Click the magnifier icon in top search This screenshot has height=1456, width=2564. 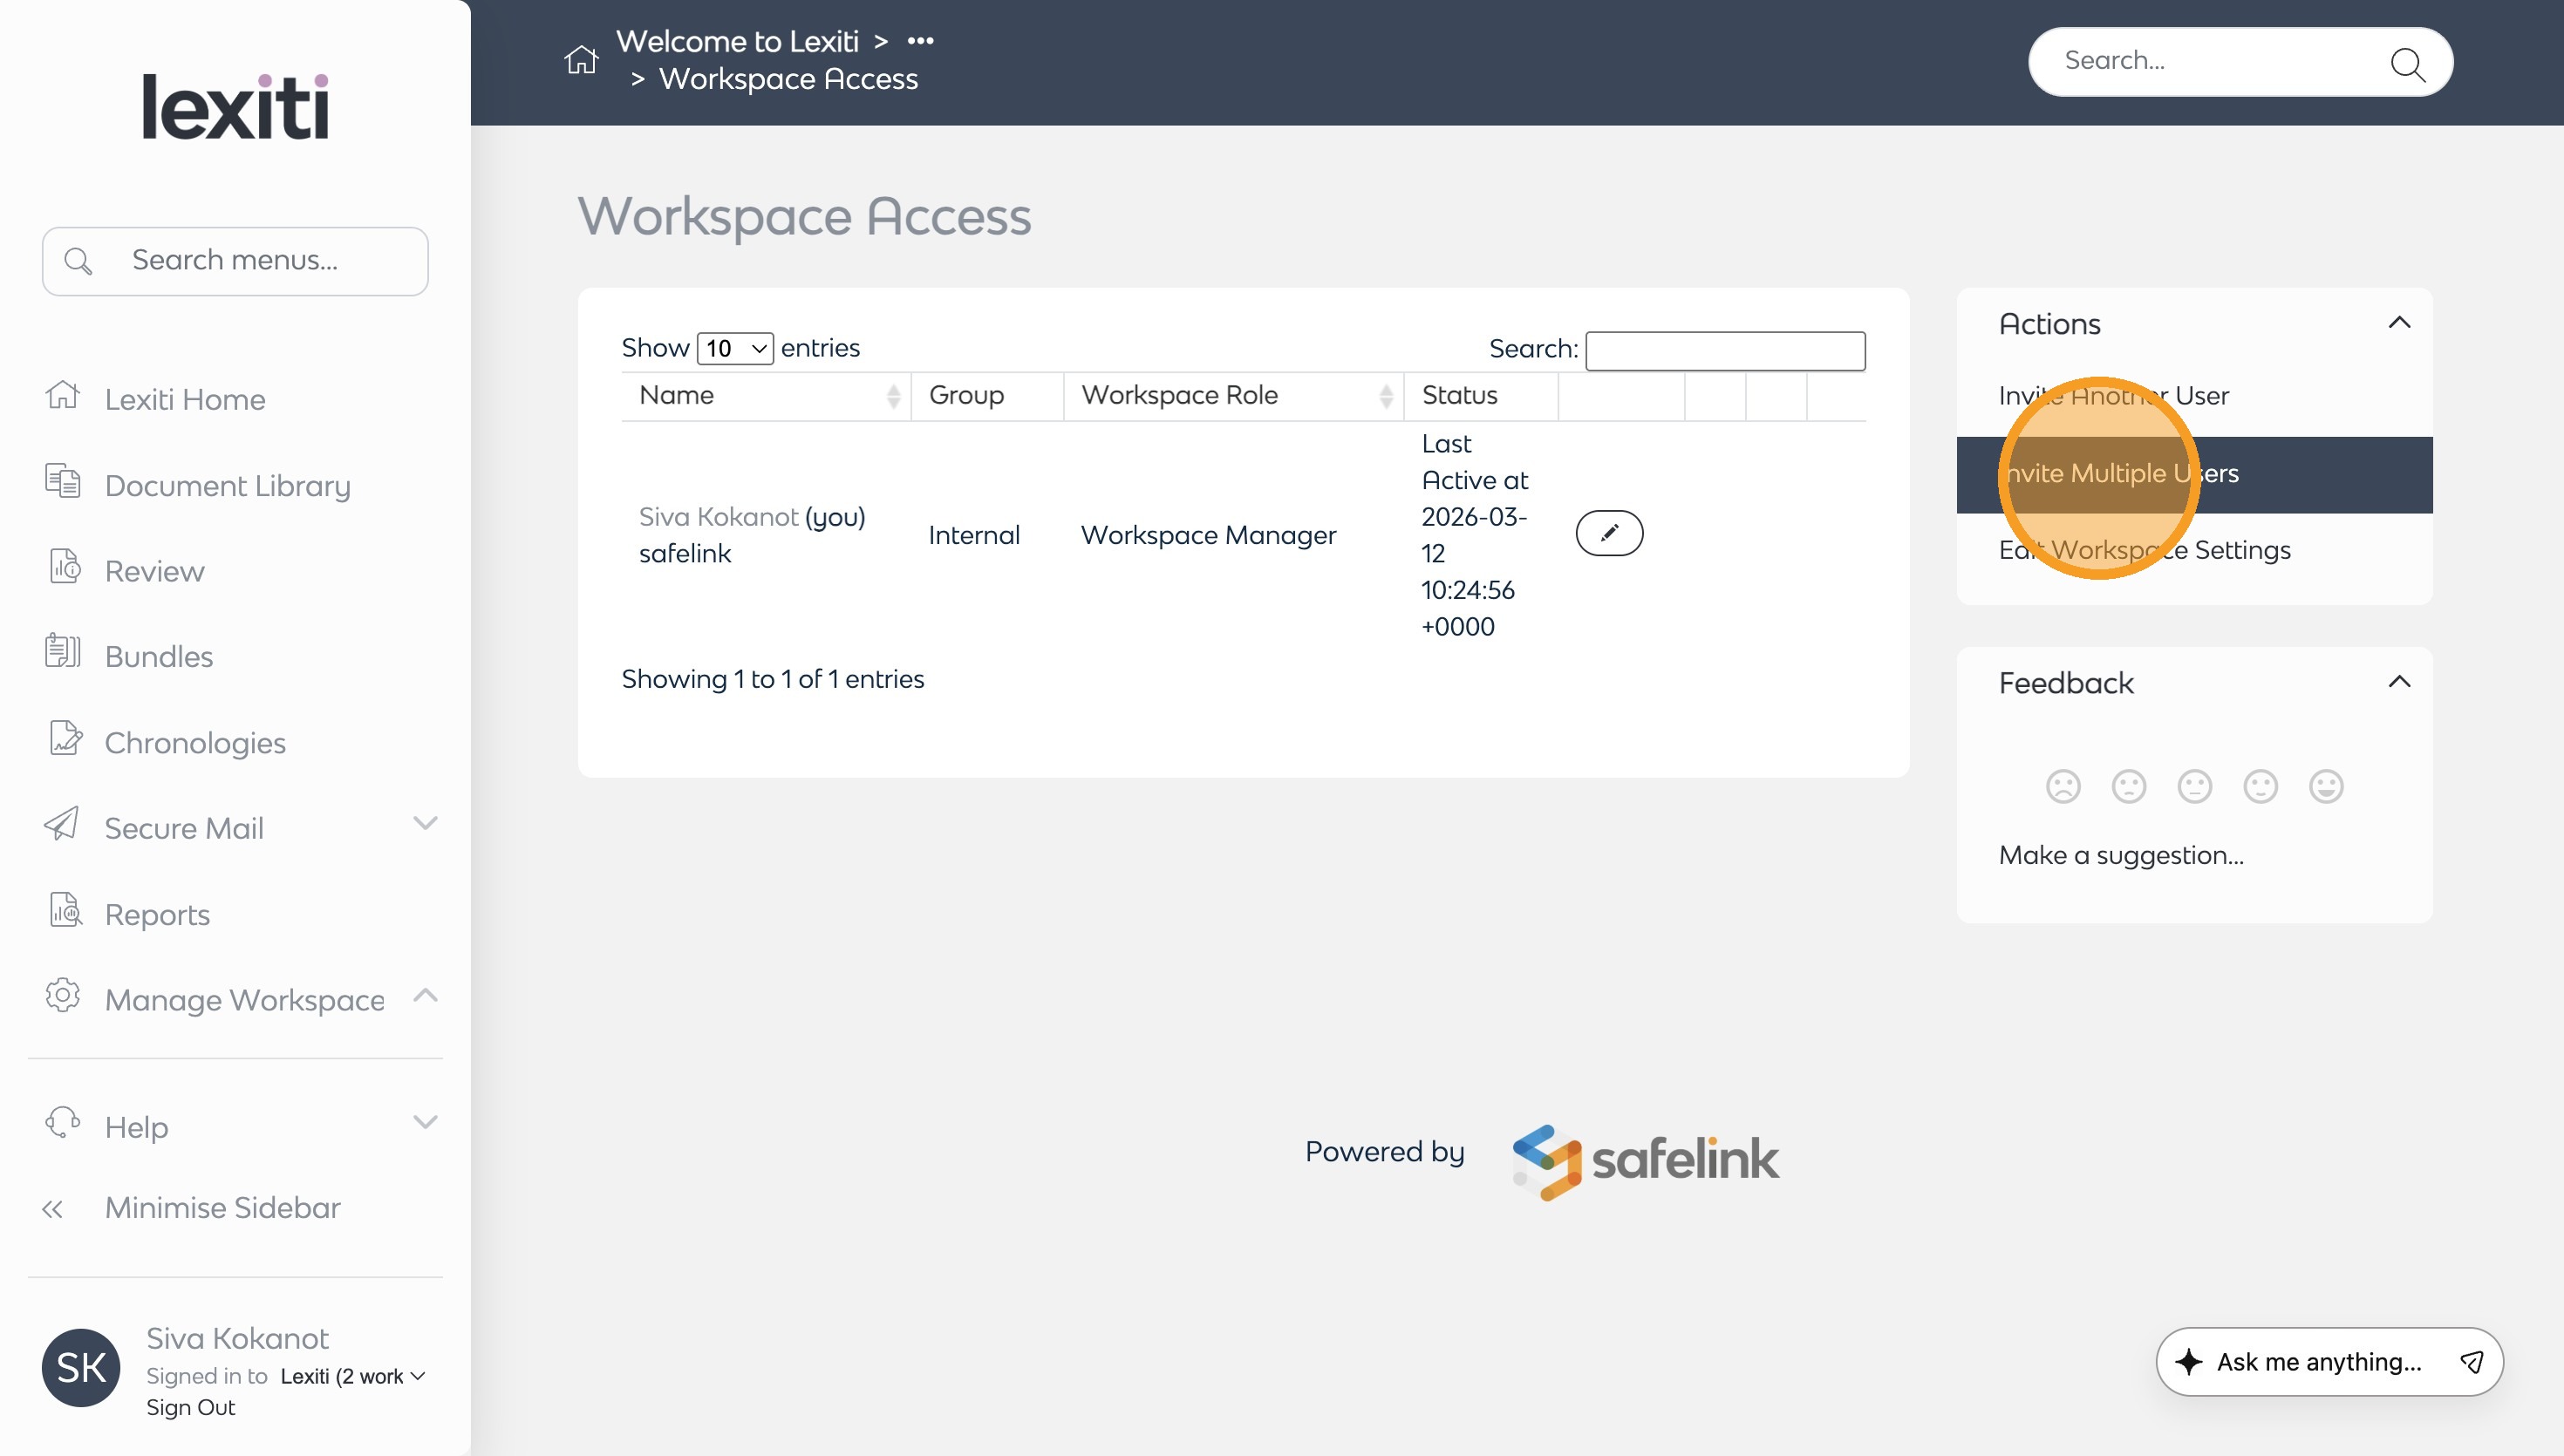(2406, 63)
